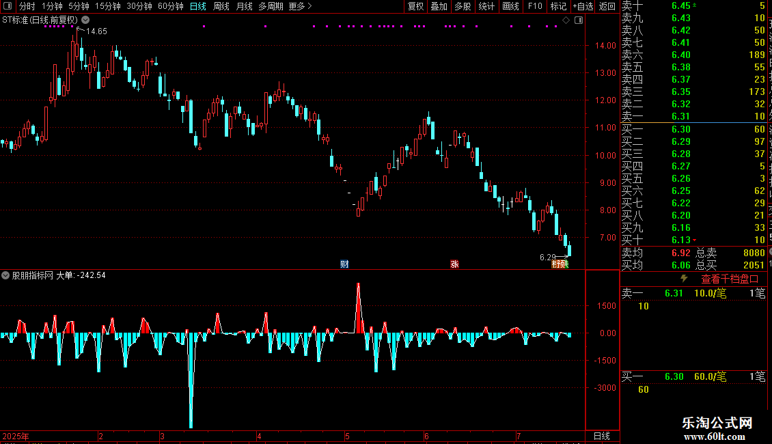Click the 复权 toolbar button
Viewport: 772px width, 444px height.
415,6
